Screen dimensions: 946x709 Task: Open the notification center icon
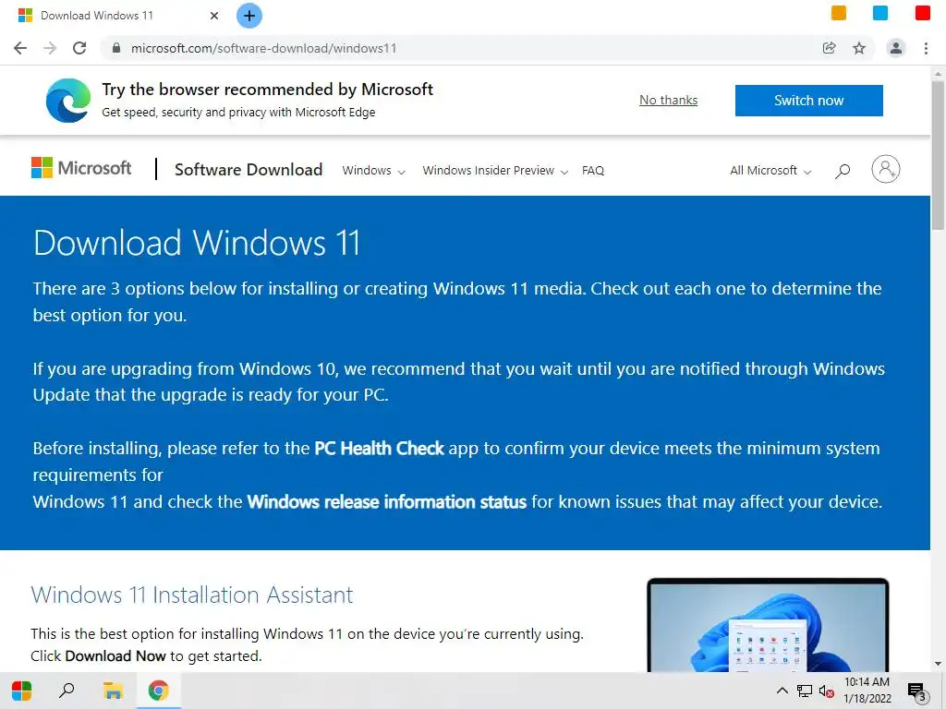click(916, 692)
